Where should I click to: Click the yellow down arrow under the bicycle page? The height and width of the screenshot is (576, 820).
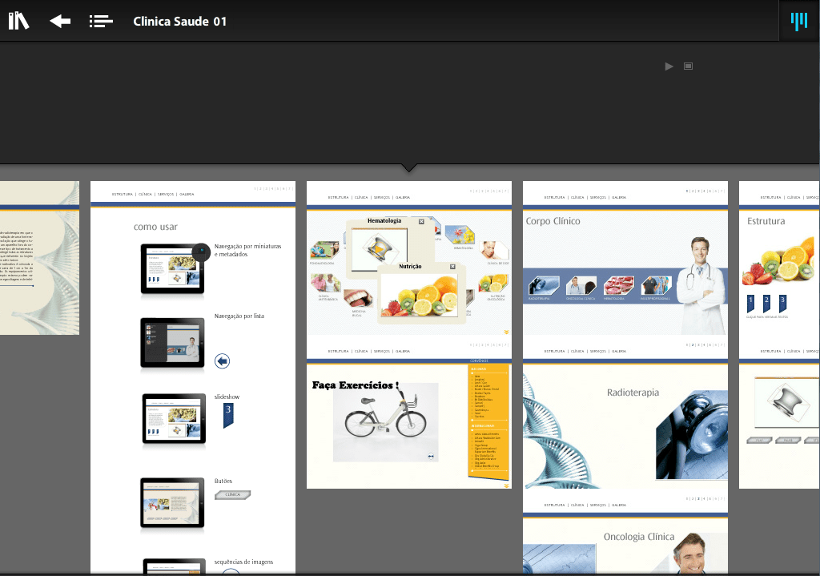tap(506, 485)
